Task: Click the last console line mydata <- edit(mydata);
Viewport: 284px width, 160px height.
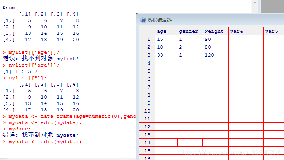Action: click(x=42, y=142)
